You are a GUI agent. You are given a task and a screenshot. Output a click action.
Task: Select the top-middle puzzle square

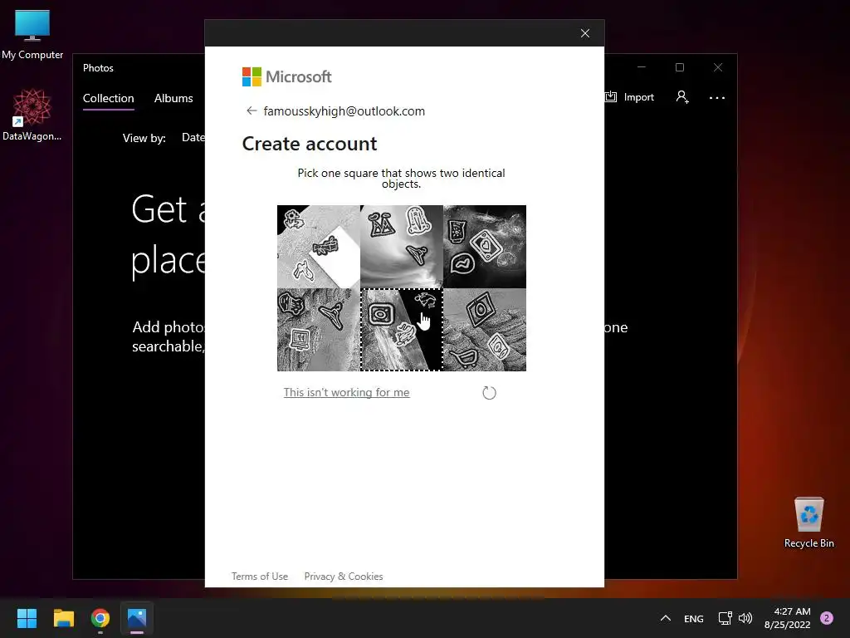[402, 246]
